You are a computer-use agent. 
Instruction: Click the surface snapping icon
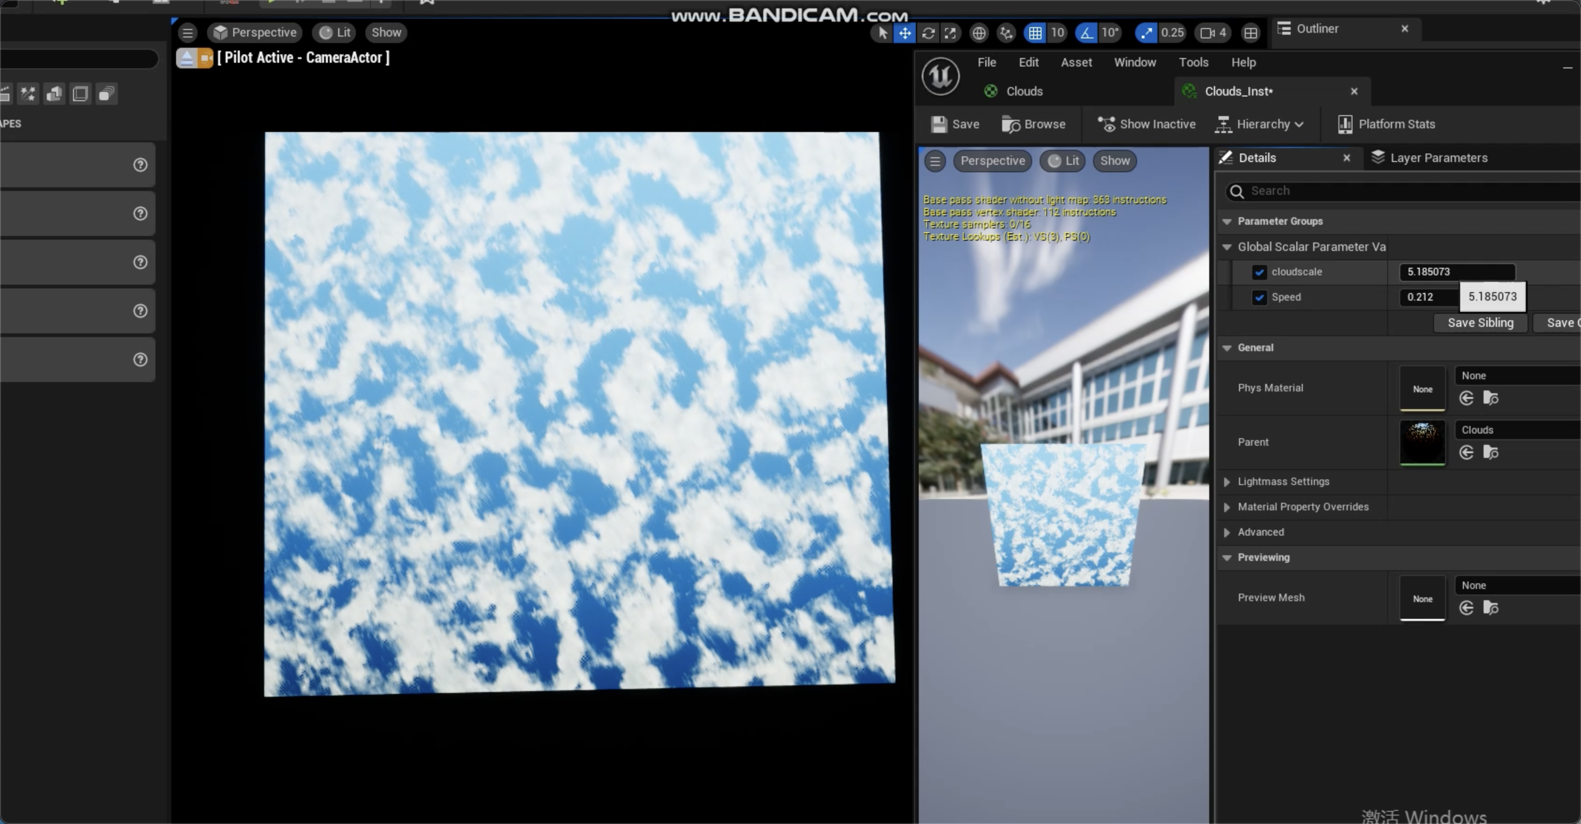coord(1006,33)
